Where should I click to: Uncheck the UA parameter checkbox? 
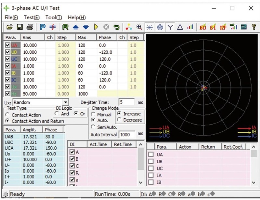(8, 46)
